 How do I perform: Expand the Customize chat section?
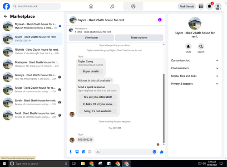pyautogui.click(x=195, y=61)
